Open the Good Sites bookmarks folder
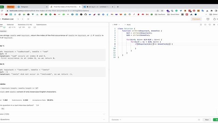 pos(173,14)
